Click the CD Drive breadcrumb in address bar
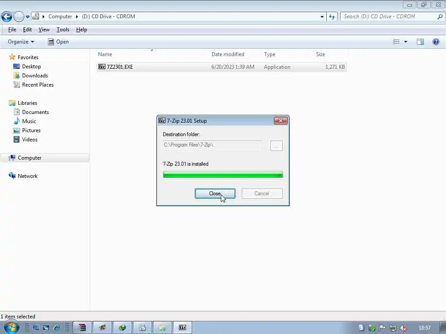The width and height of the screenshot is (446, 334). [108, 17]
